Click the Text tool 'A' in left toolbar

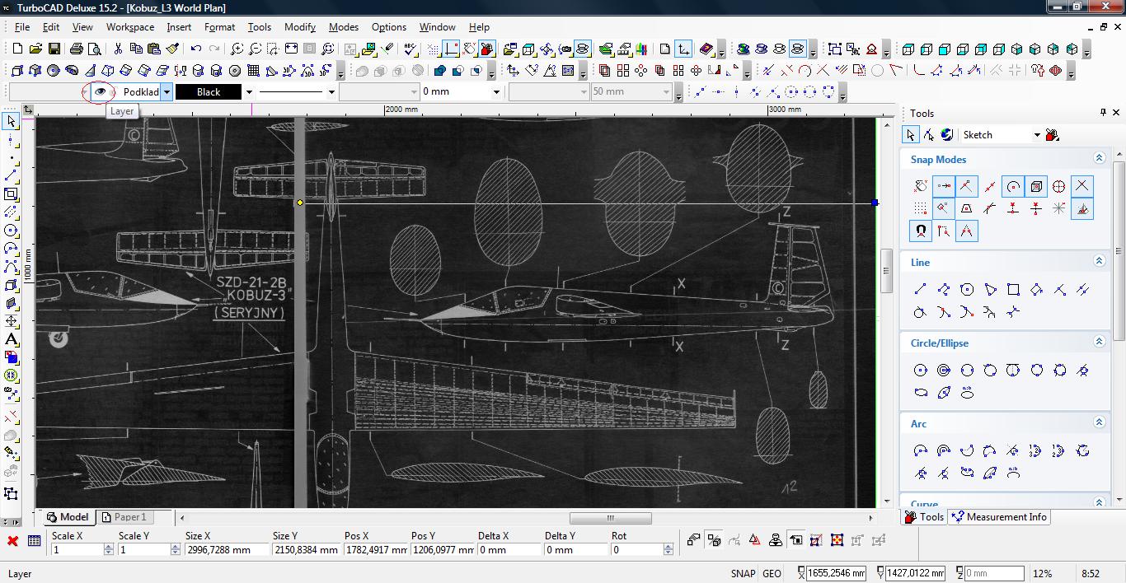click(x=11, y=339)
